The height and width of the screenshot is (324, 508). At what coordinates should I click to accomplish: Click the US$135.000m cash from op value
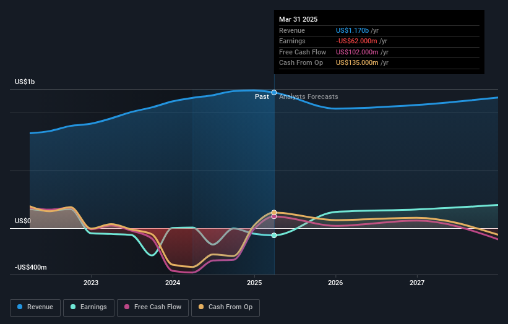point(357,63)
